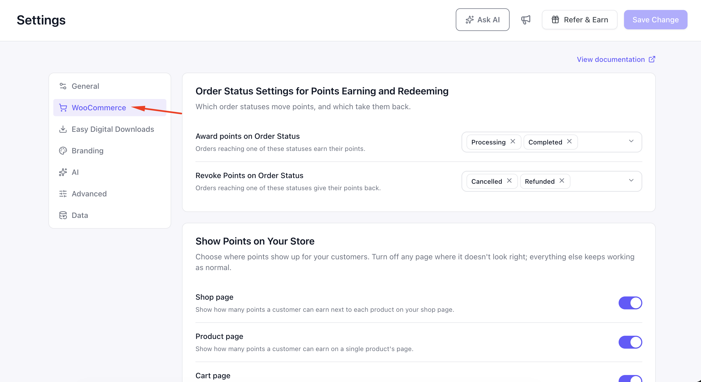The image size is (701, 382).
Task: Remove the Processing status tag
Action: click(513, 142)
